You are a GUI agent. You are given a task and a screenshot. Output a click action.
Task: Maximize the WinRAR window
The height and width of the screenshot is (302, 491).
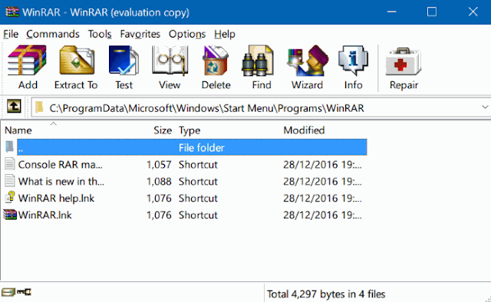coord(432,12)
